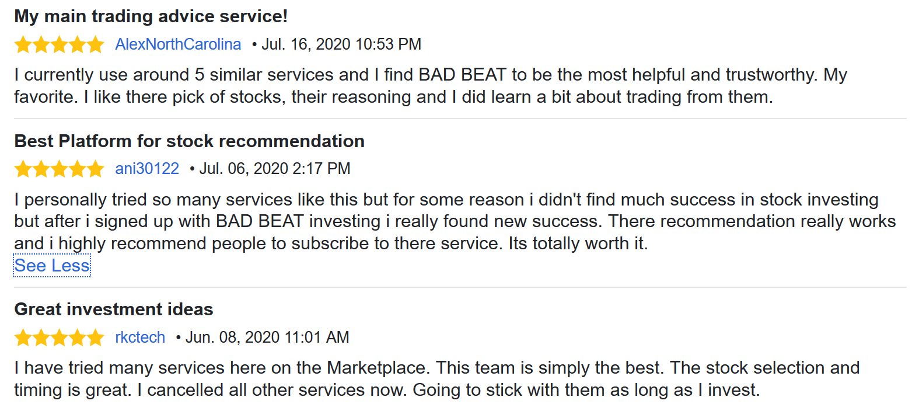
Task: Select the first star of ani30122's rating
Action: 23,169
